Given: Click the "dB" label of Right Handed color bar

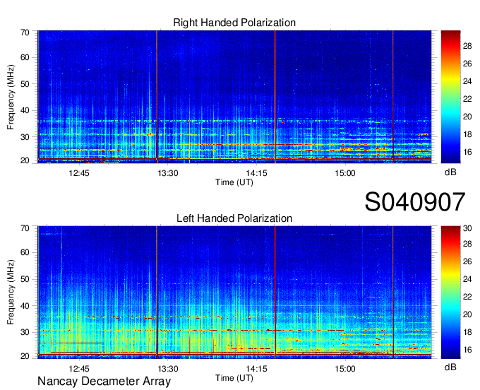Looking at the screenshot, I should pyautogui.click(x=450, y=172).
